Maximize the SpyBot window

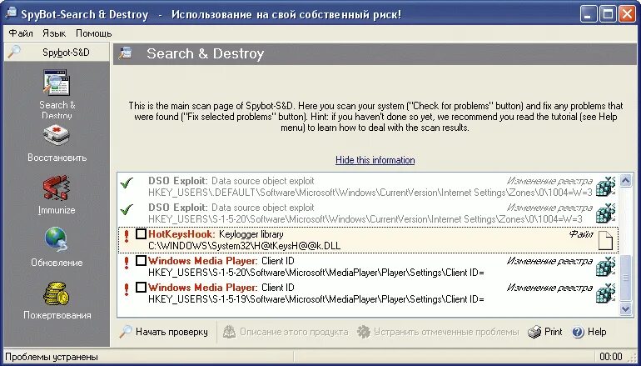point(608,15)
